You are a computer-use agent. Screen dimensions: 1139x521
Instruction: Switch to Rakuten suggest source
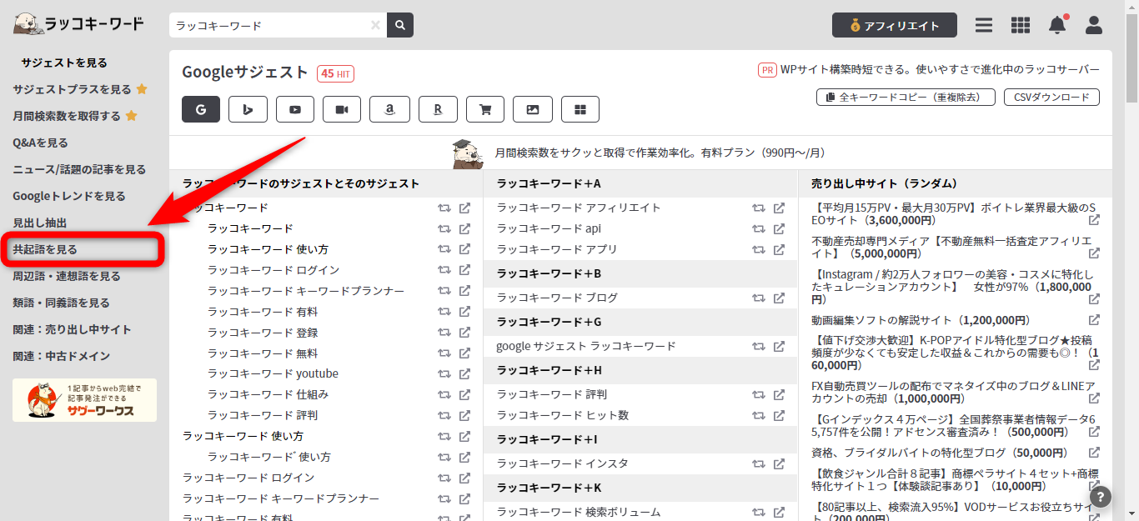pos(438,109)
